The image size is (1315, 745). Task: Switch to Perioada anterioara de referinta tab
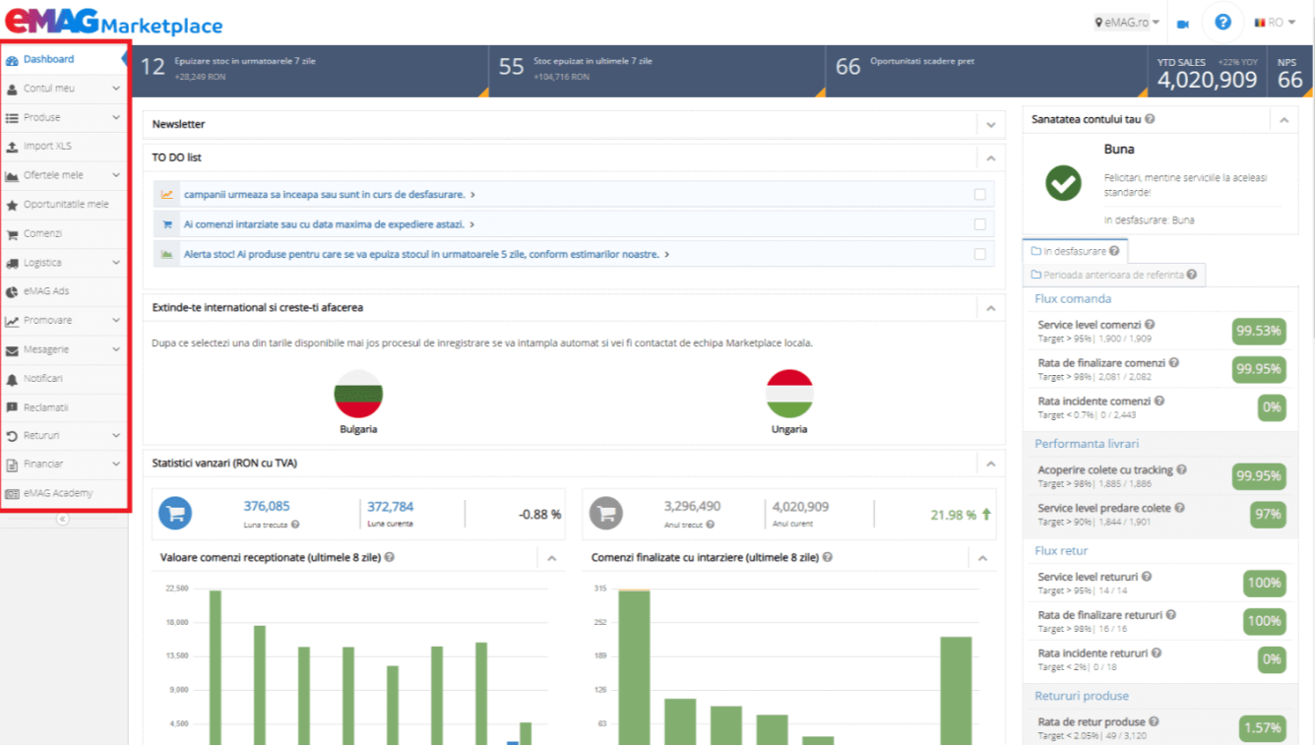(x=1114, y=275)
